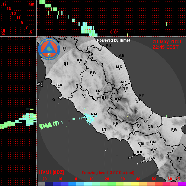Click the rotated vertical 'Km' axis label
The image size is (186, 186).
[4, 32]
